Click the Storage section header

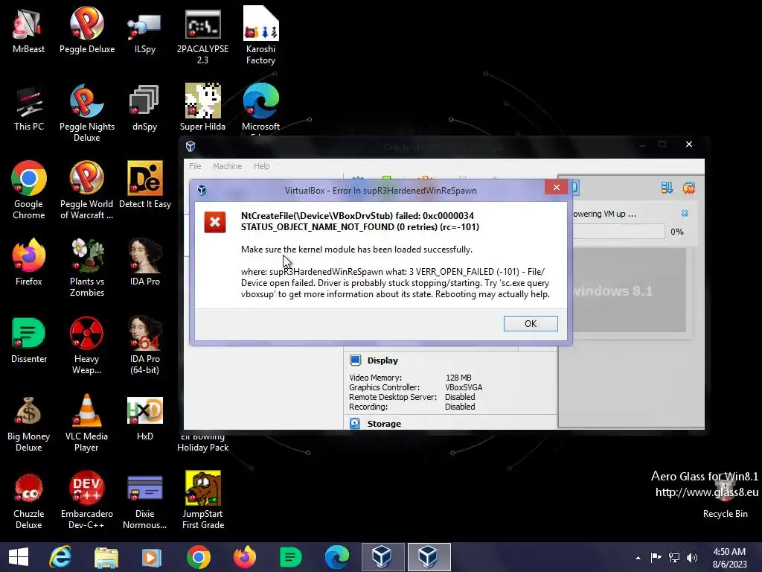click(x=384, y=424)
